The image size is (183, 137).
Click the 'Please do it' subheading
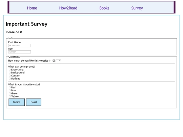click(14, 32)
